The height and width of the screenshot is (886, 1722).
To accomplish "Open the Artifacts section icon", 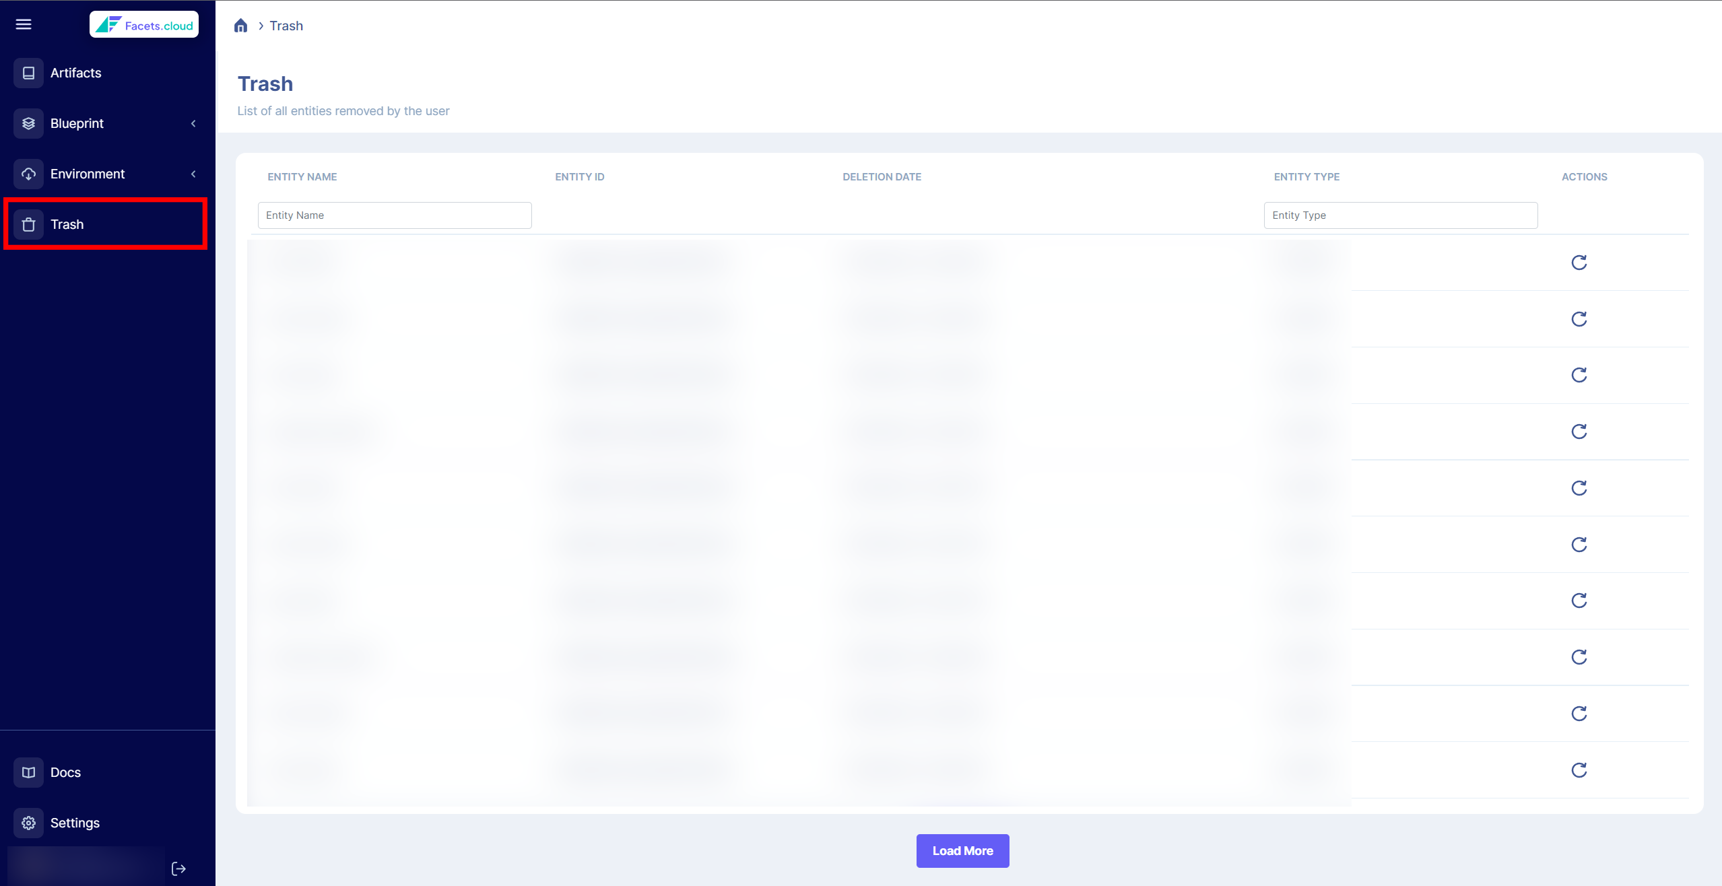I will click(x=28, y=73).
